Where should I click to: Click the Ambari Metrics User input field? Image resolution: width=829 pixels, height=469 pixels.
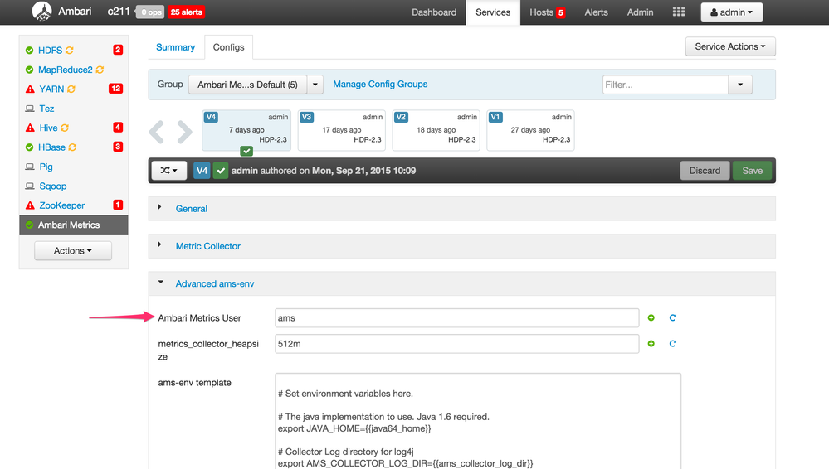click(x=456, y=318)
